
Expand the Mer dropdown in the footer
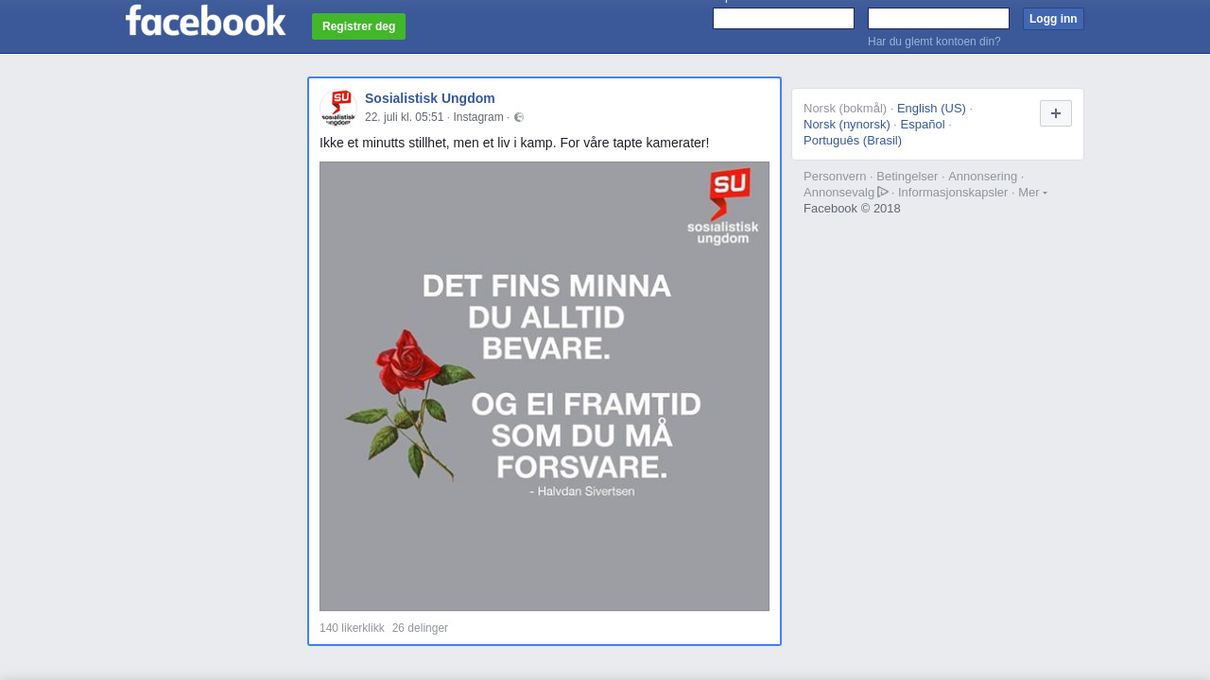pyautogui.click(x=1032, y=193)
